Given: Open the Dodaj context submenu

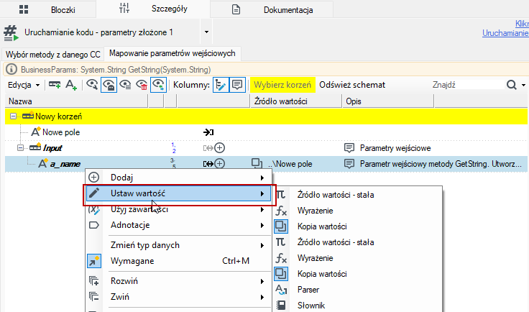Looking at the screenshot, I should tap(178, 178).
